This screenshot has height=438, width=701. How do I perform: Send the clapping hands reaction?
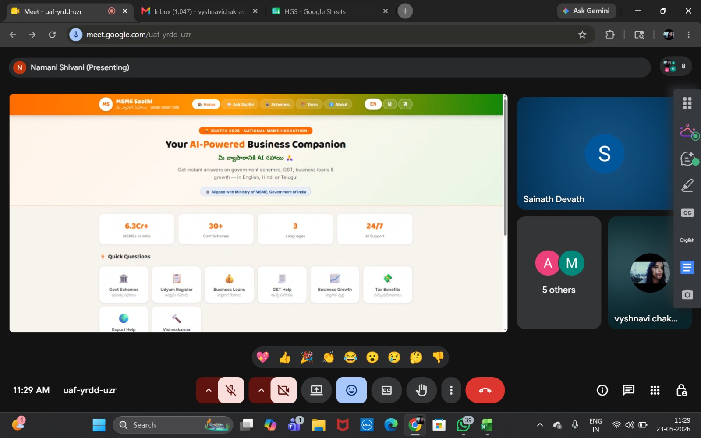(329, 357)
